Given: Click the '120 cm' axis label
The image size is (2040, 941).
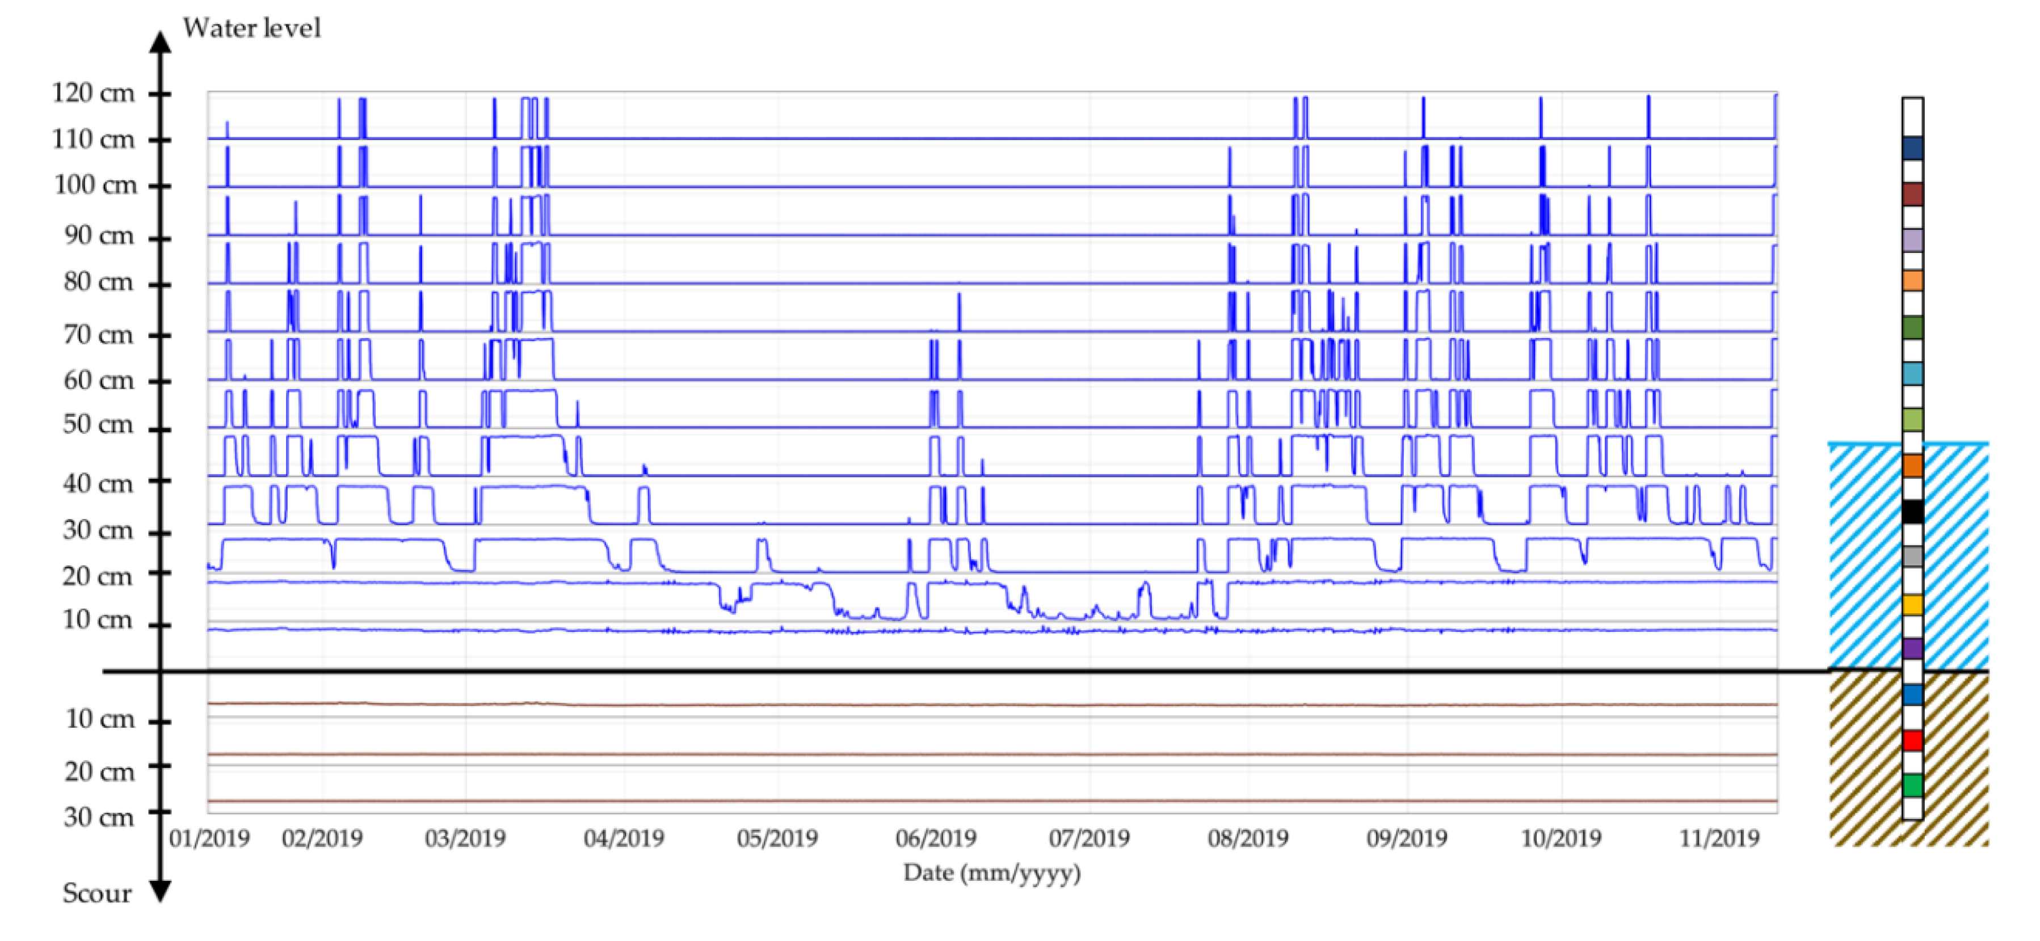Looking at the screenshot, I should (x=94, y=94).
